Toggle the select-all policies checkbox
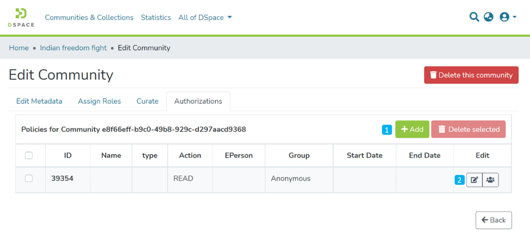 coord(29,155)
